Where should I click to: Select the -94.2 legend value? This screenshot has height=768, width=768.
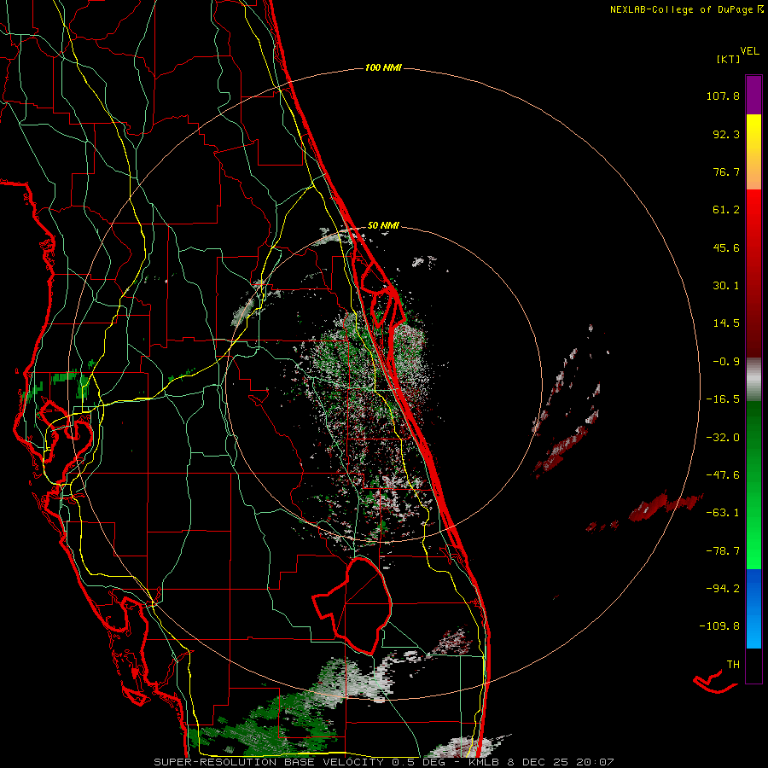[x=723, y=588]
